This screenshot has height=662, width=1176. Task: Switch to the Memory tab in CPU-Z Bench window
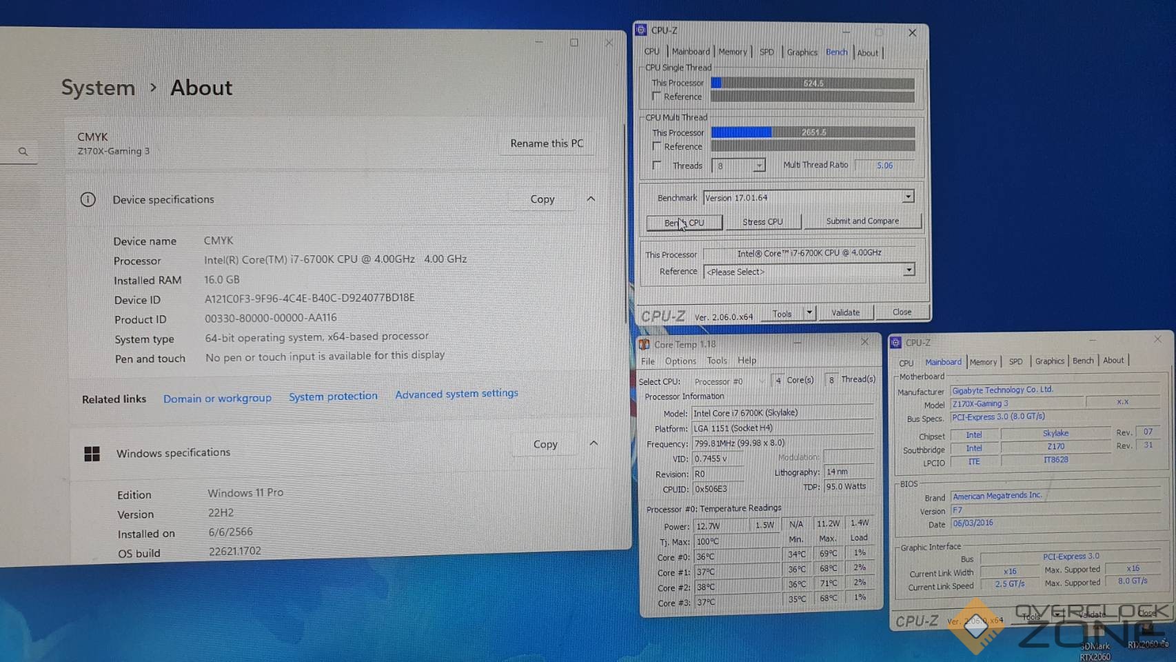732,52
